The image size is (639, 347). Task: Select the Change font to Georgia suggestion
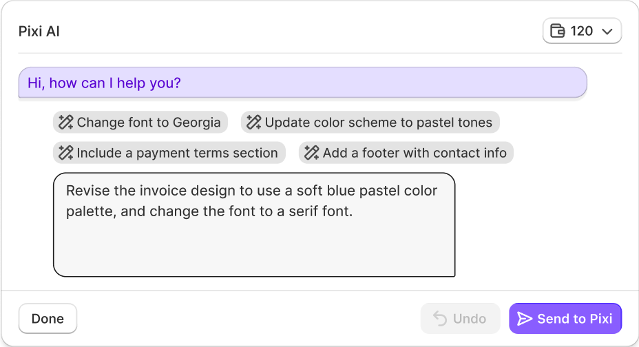[140, 122]
